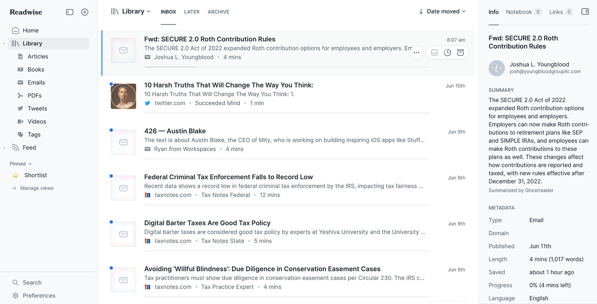Click the Readwise logo
The width and height of the screenshot is (597, 304).
[26, 12]
